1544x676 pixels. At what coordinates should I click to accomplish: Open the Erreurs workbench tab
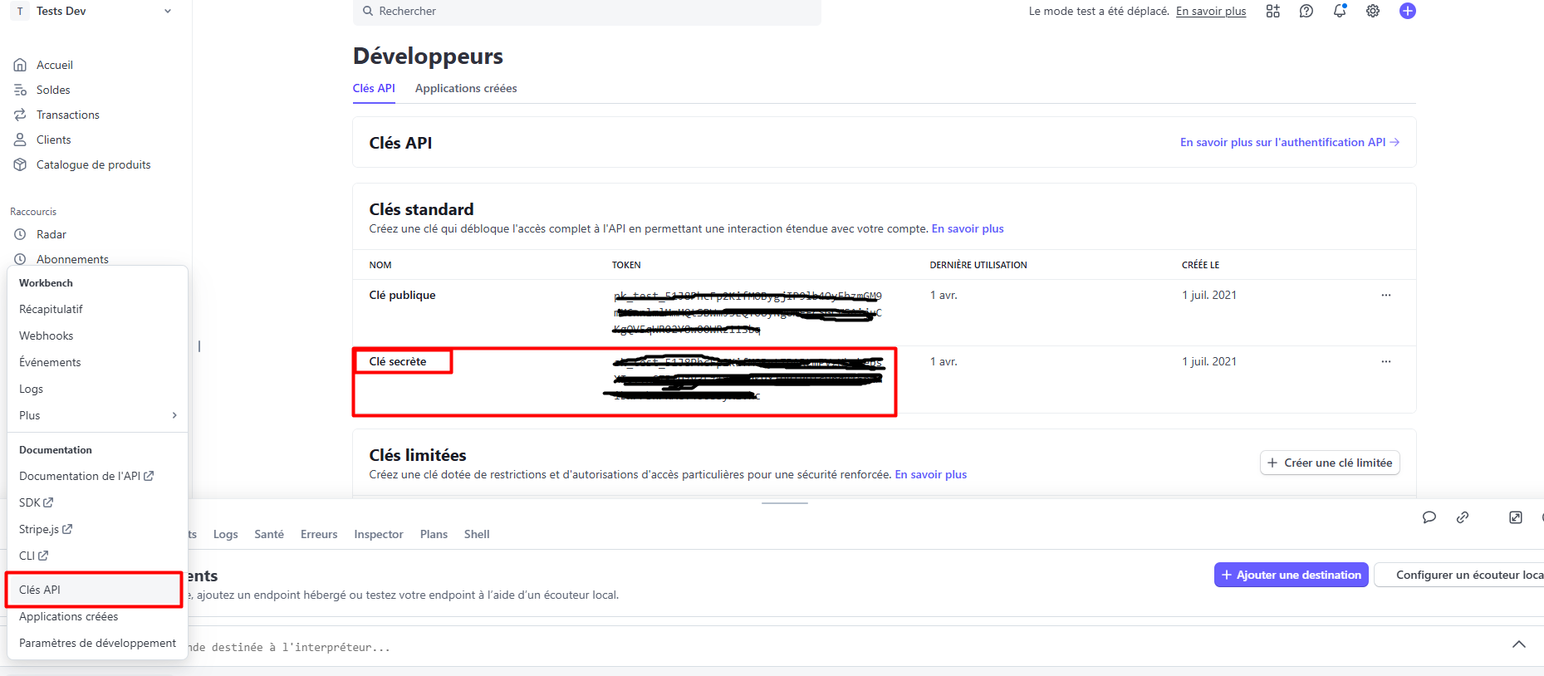coord(319,534)
